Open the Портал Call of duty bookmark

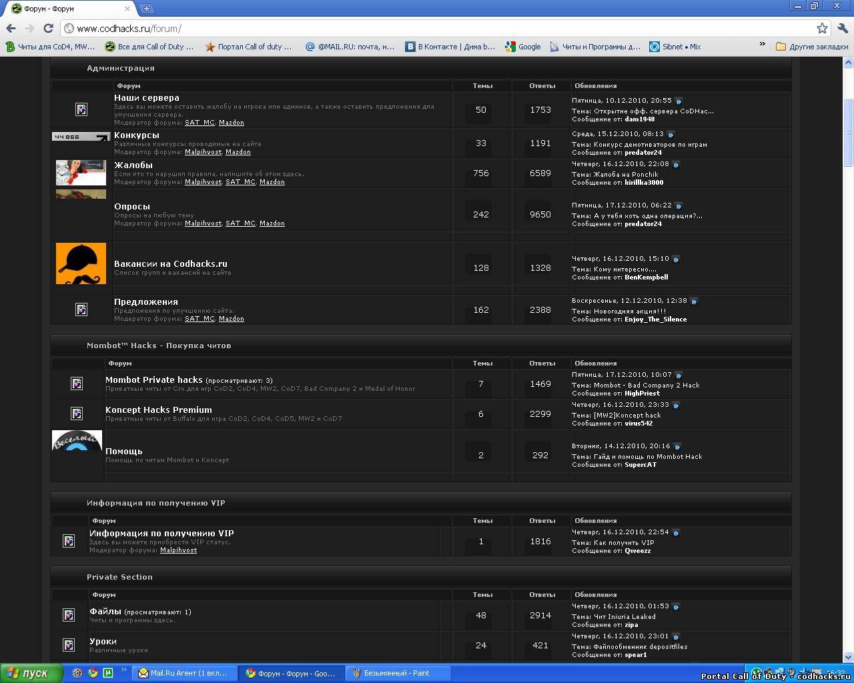click(249, 47)
